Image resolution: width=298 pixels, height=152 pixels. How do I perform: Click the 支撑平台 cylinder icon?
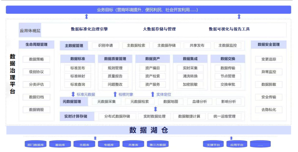(213, 144)
